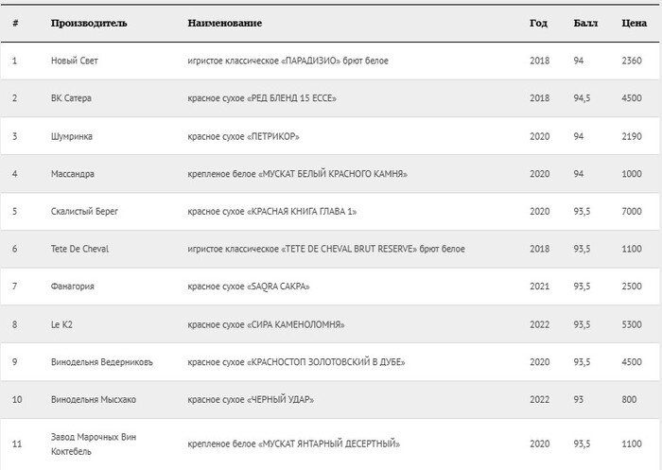The image size is (662, 470).
Task: Click producer «Скалистый Берег»
Action: pos(86,211)
